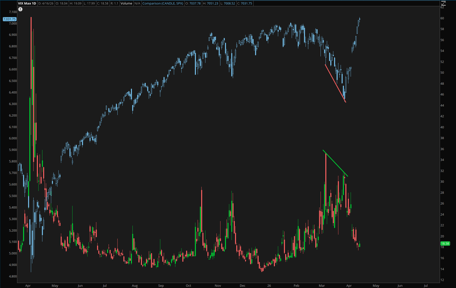Click the 62 label on the right VIX axis

(x=443, y=7)
